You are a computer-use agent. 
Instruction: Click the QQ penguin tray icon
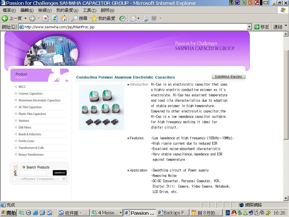pyautogui.click(x=234, y=213)
